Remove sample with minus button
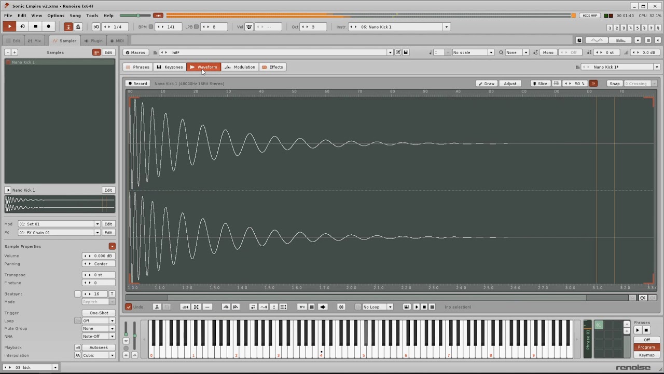 [x=7, y=52]
